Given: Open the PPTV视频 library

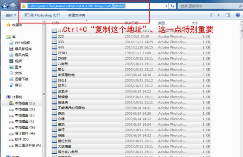Looking at the screenshot, I should click(19, 43).
